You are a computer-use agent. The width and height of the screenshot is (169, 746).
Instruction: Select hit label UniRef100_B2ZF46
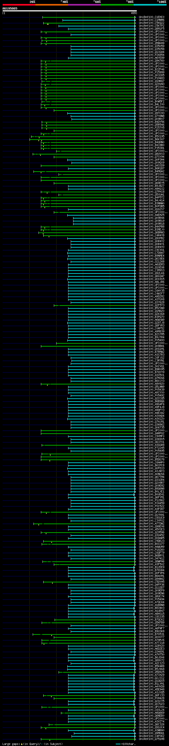coord(151,70)
